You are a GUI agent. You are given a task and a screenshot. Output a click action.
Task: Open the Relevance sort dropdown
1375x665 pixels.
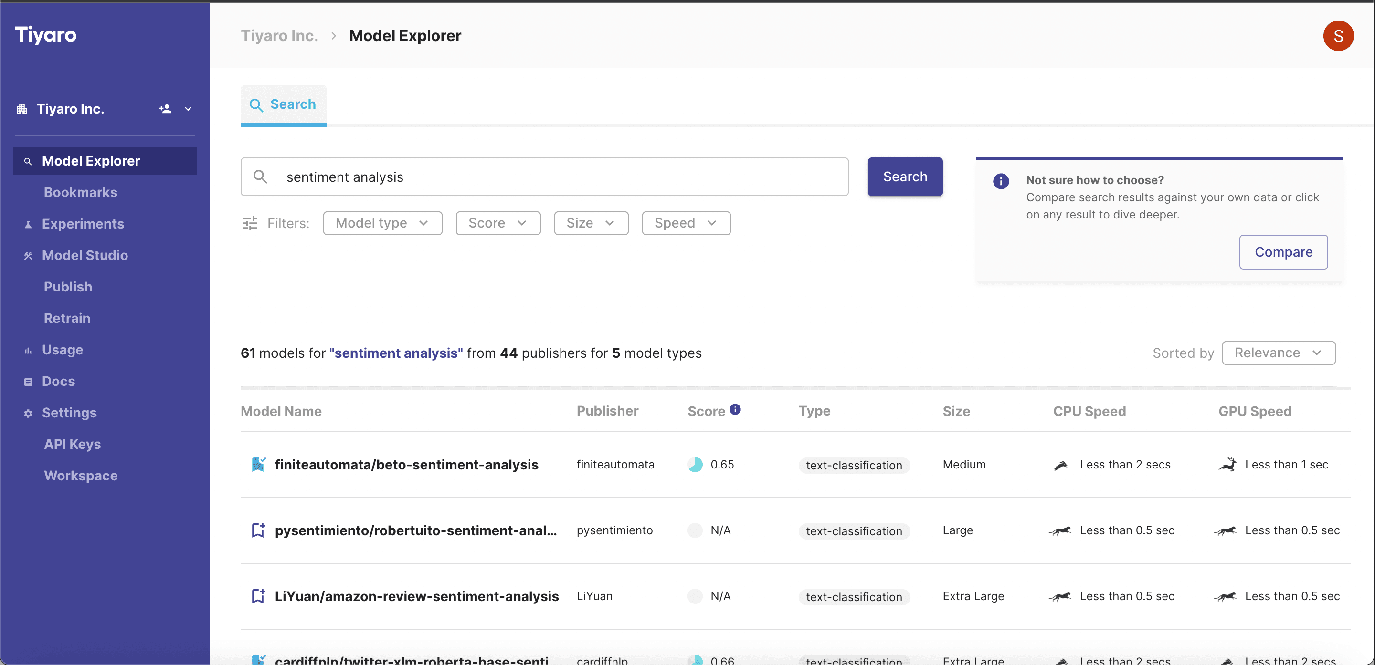1279,353
